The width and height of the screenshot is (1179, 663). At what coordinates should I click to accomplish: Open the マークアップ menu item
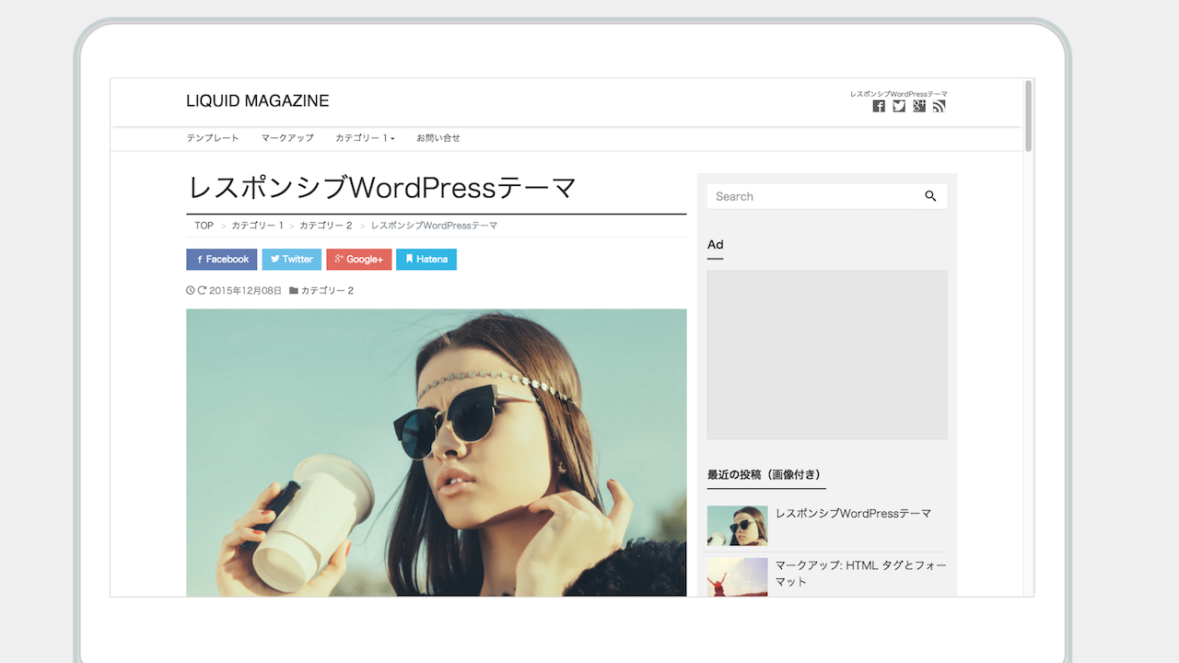click(287, 138)
